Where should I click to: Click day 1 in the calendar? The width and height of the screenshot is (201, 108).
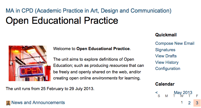[x=182, y=102]
